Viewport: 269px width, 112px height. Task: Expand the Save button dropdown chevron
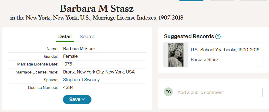[x=83, y=99]
